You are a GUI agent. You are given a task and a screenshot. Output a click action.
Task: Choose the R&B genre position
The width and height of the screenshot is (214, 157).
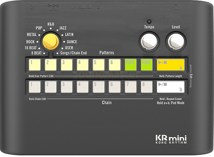tap(51, 24)
